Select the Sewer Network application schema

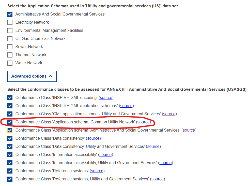pyautogui.click(x=10, y=47)
